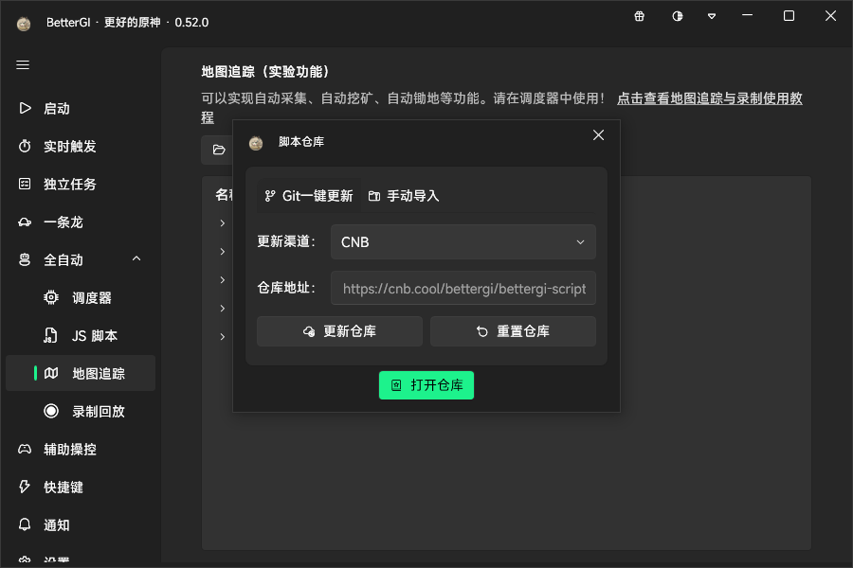This screenshot has width=853, height=568.
Task: Collapse the 全自动 sidebar group
Action: point(136,257)
